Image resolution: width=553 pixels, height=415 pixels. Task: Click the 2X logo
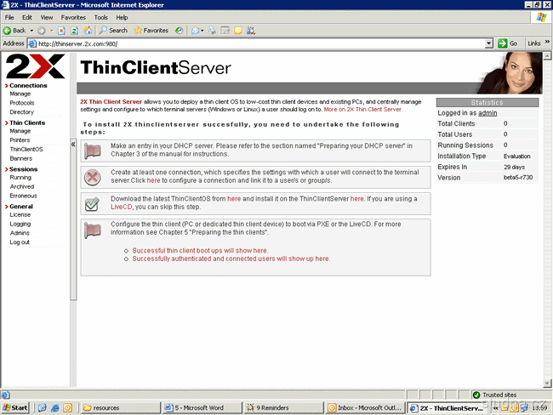35,66
